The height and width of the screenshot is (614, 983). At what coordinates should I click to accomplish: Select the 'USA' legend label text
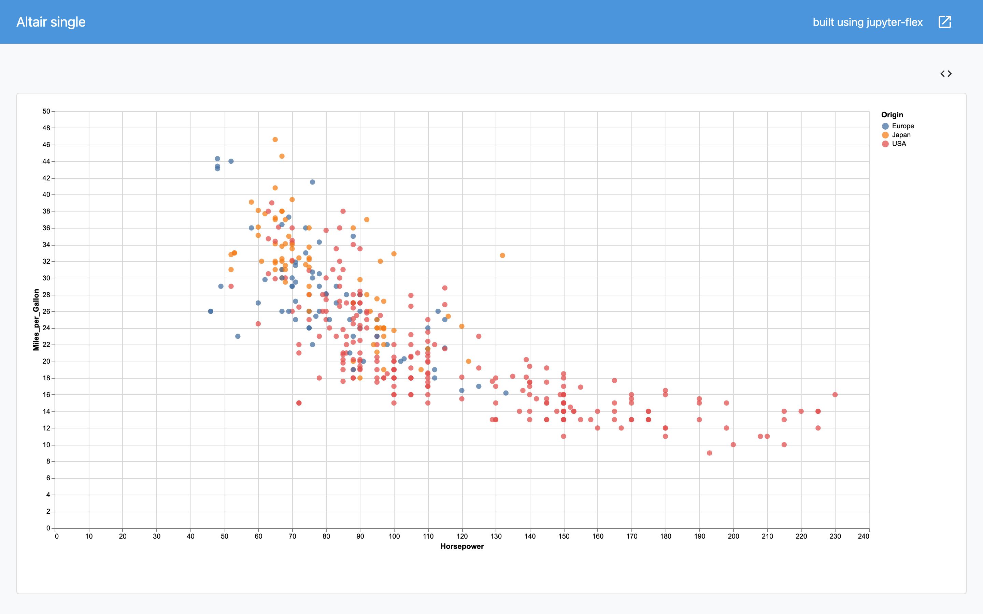pyautogui.click(x=899, y=144)
